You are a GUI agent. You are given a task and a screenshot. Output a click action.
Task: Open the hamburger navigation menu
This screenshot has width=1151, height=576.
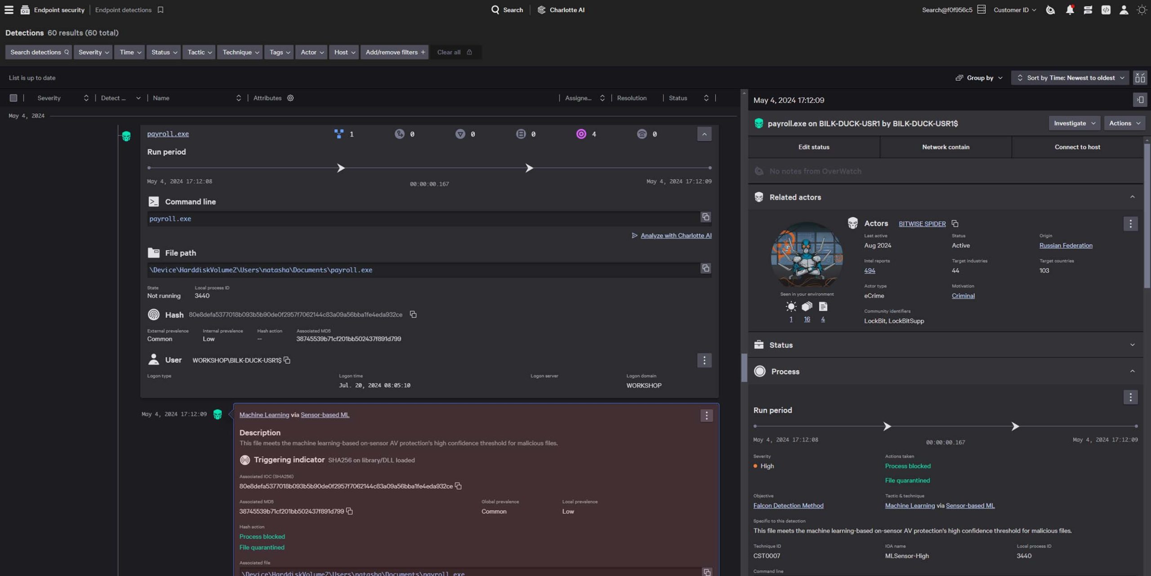[9, 9]
